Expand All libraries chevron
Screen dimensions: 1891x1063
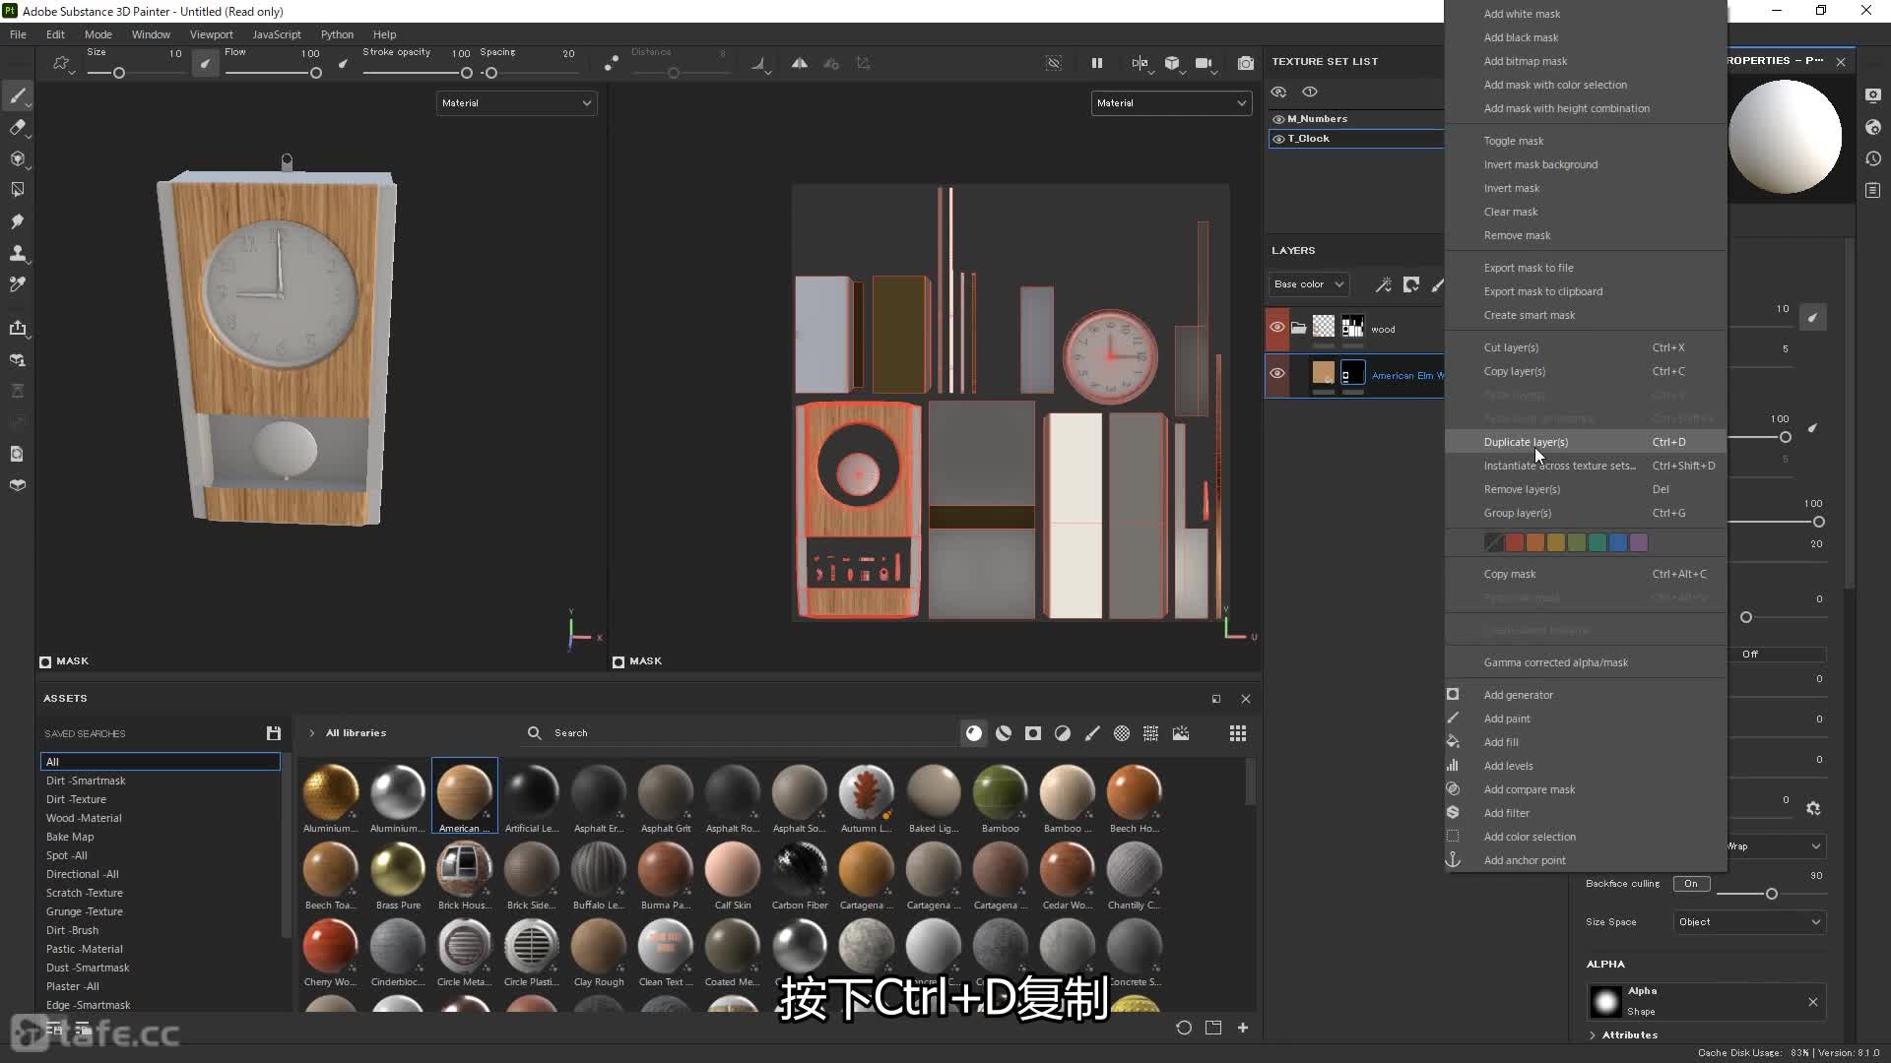point(312,733)
